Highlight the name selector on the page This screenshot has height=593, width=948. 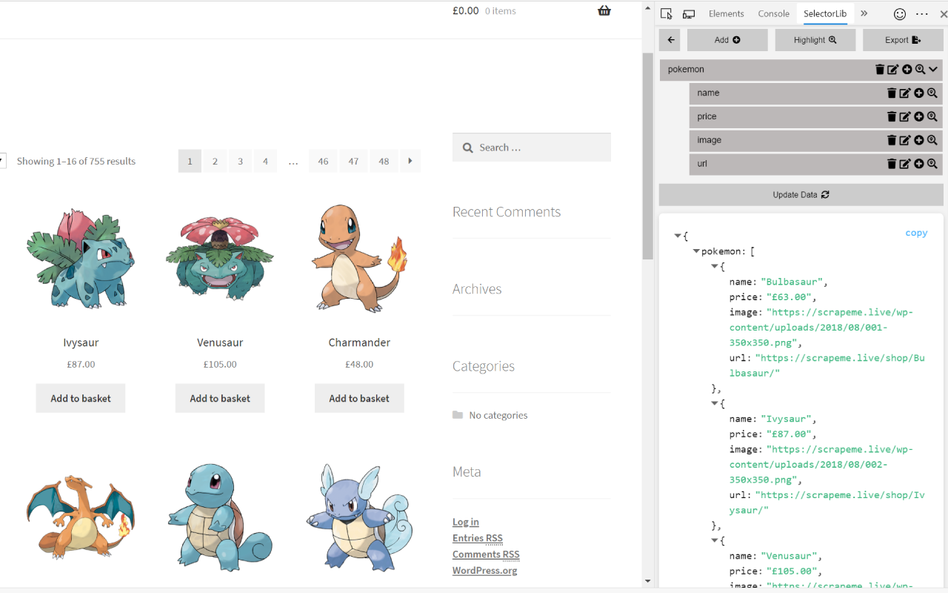click(x=932, y=93)
